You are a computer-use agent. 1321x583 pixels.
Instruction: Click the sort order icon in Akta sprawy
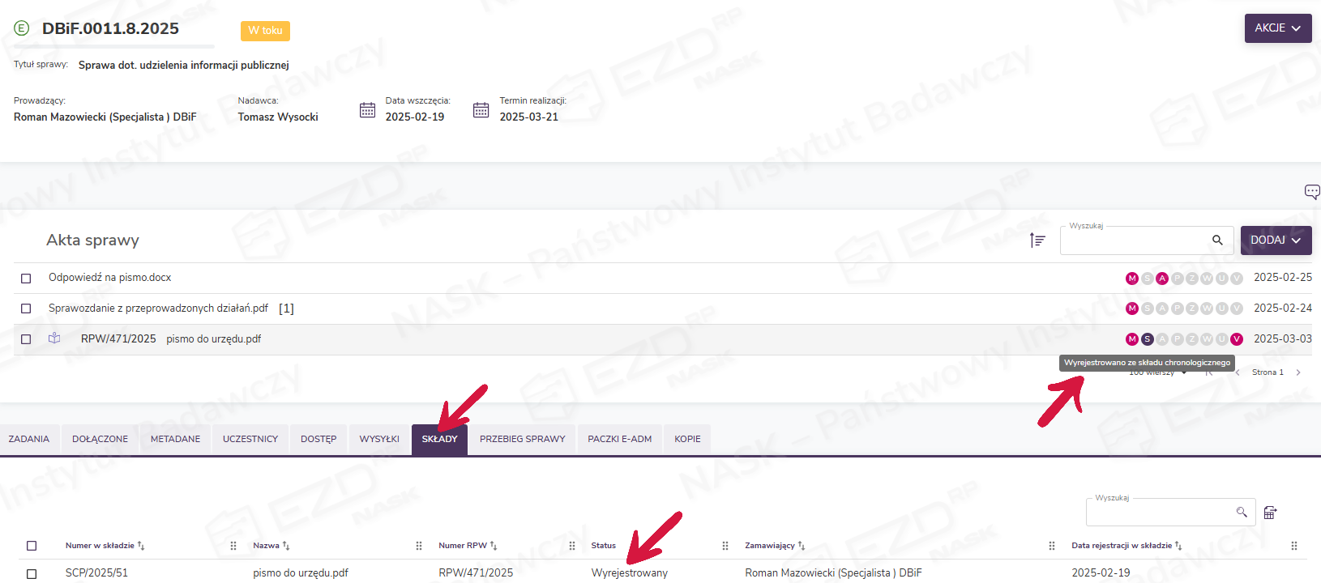pos(1037,240)
